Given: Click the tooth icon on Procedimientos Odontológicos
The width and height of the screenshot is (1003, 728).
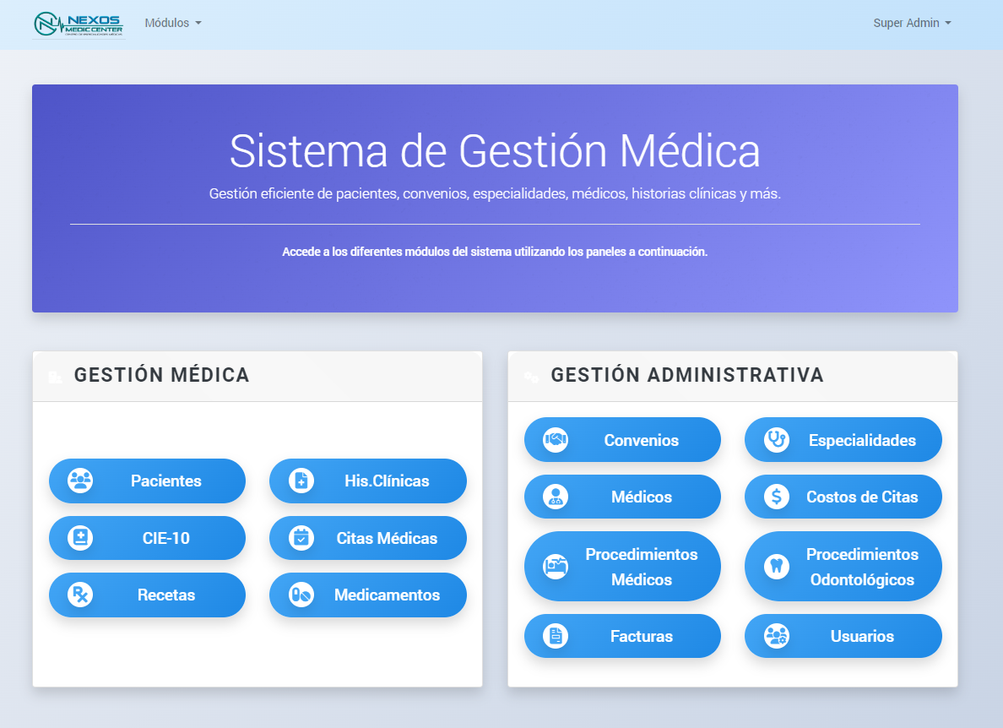Looking at the screenshot, I should 776,566.
